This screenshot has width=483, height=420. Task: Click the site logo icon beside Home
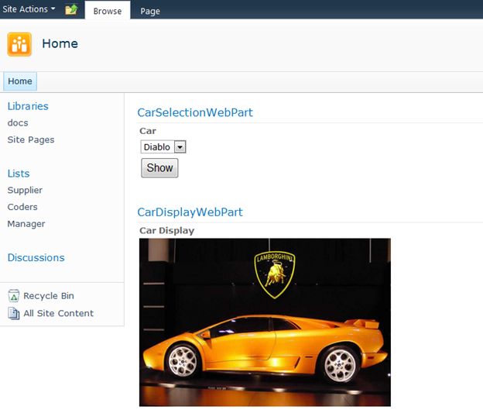[19, 44]
